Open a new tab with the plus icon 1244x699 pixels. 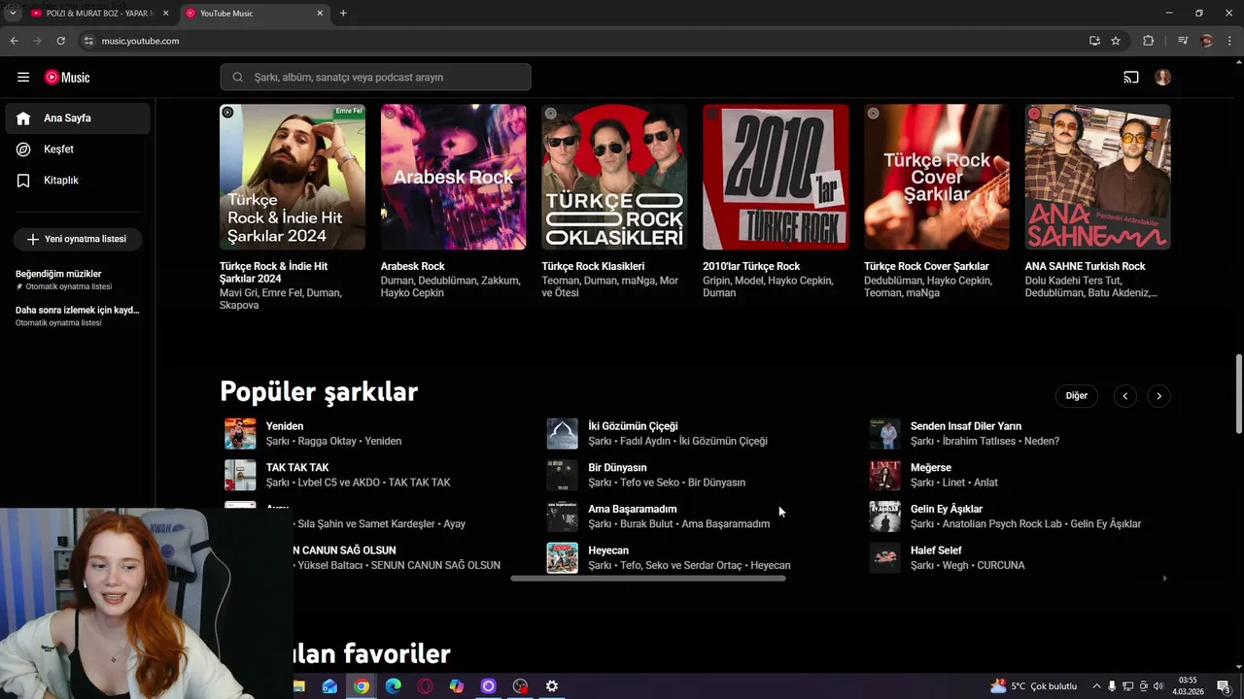tap(343, 13)
